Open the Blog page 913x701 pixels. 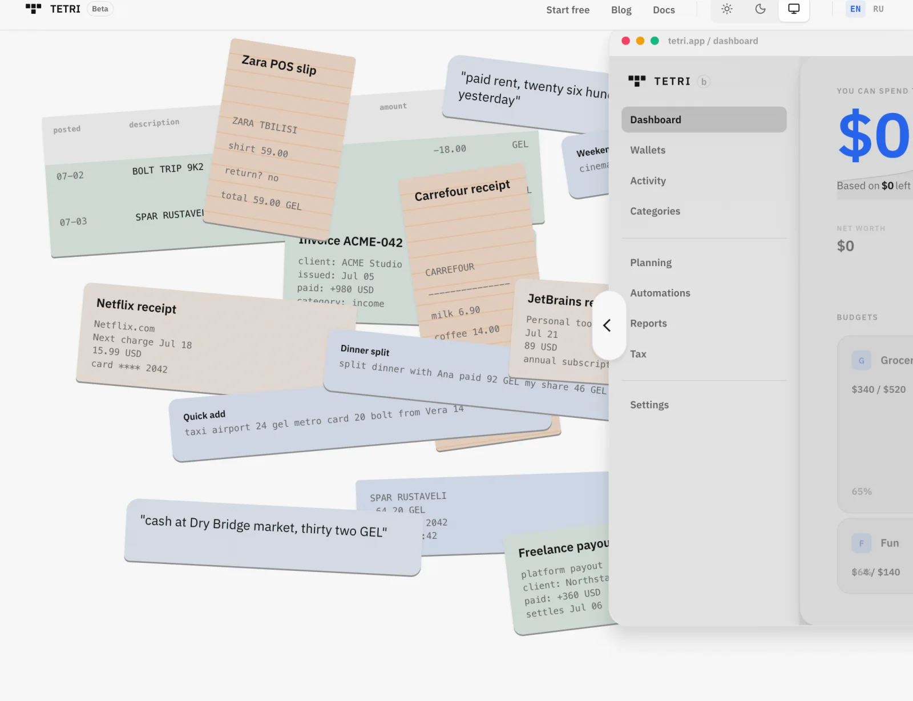[x=621, y=10]
